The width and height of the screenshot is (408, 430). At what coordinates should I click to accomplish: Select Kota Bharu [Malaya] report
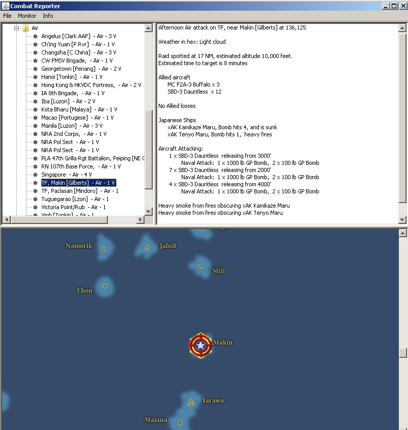pos(79,109)
